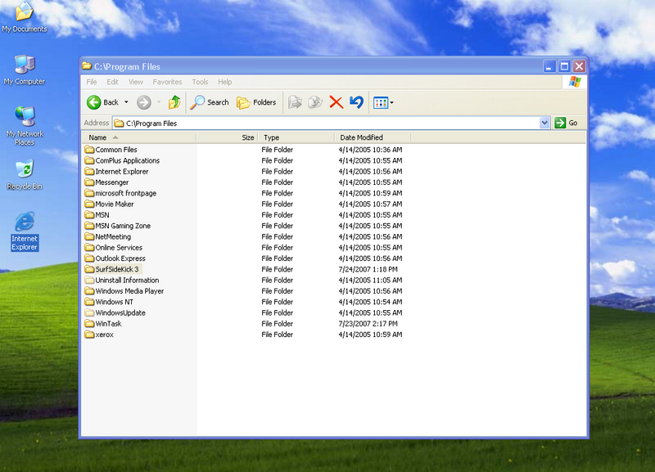Click the My Network Places desktop icon
The width and height of the screenshot is (655, 472).
click(x=25, y=126)
